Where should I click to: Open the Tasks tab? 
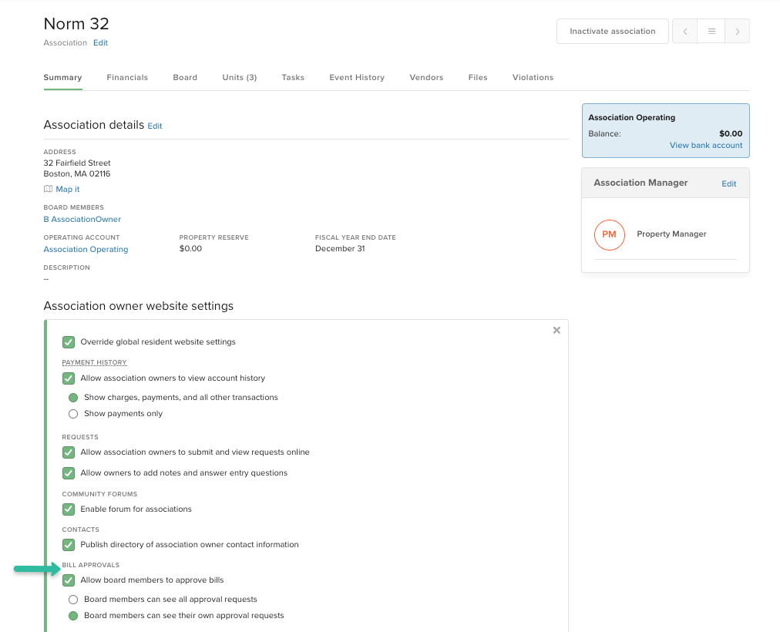(x=293, y=78)
